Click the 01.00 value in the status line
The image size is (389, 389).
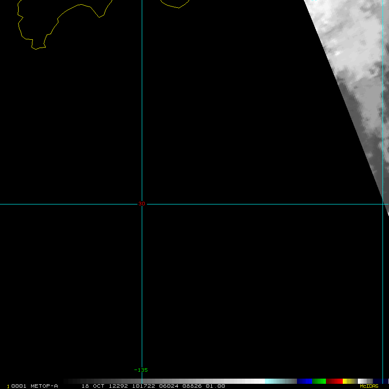coord(215,386)
